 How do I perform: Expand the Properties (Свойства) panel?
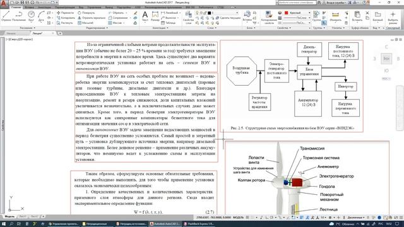(283, 28)
